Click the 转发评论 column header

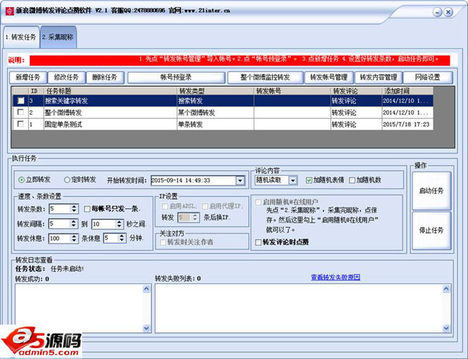point(356,91)
